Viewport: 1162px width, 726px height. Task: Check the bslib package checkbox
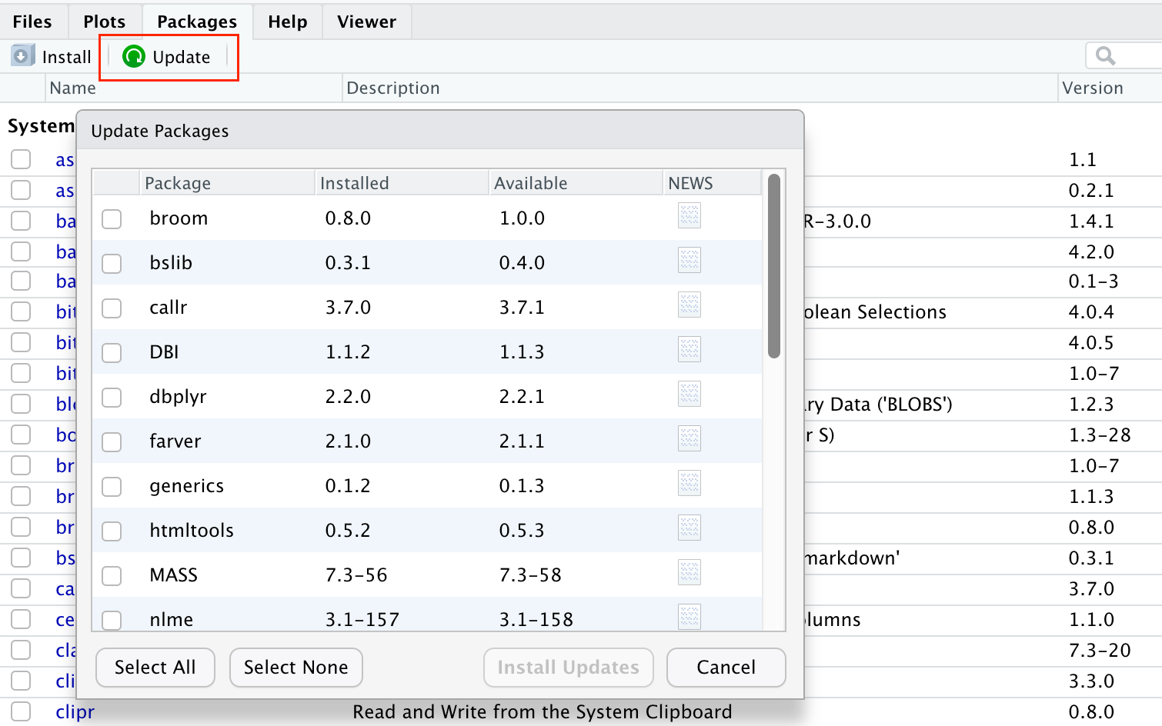point(112,264)
